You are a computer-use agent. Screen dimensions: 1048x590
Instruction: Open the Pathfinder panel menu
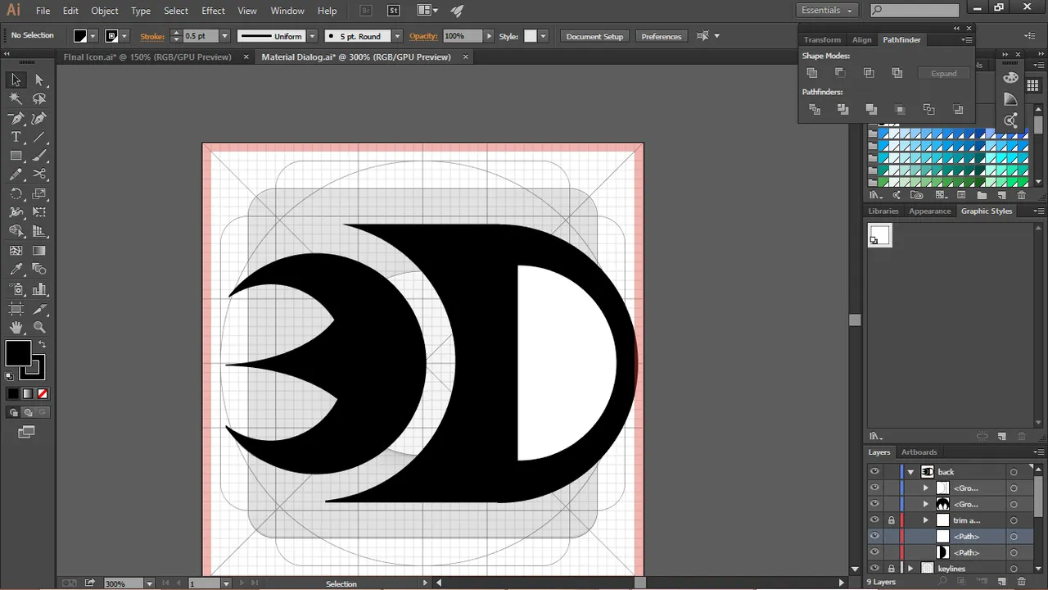coord(967,39)
